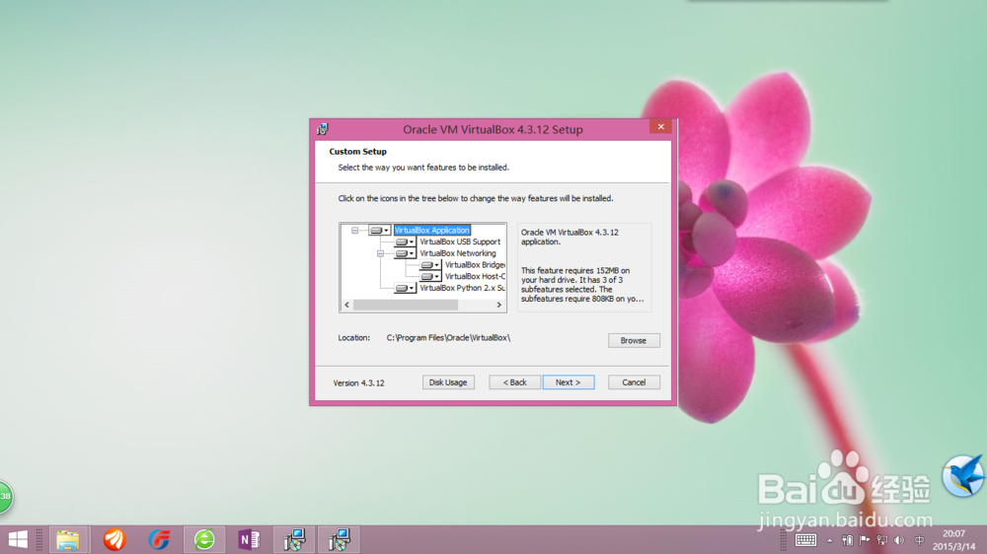Open the VirtualBox USB Support install dropdown
This screenshot has width=987, height=554.
pyautogui.click(x=404, y=242)
